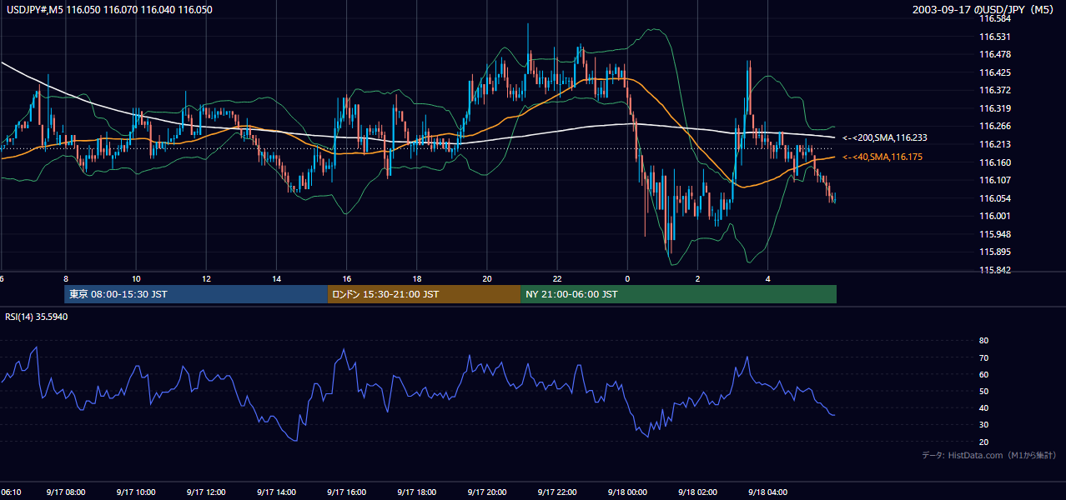Click hour tick 8 under the price chart
1066x500 pixels.
[65, 279]
